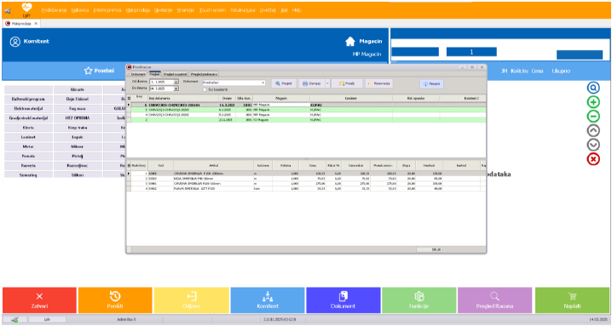Click the Posebni star icon

click(88, 71)
